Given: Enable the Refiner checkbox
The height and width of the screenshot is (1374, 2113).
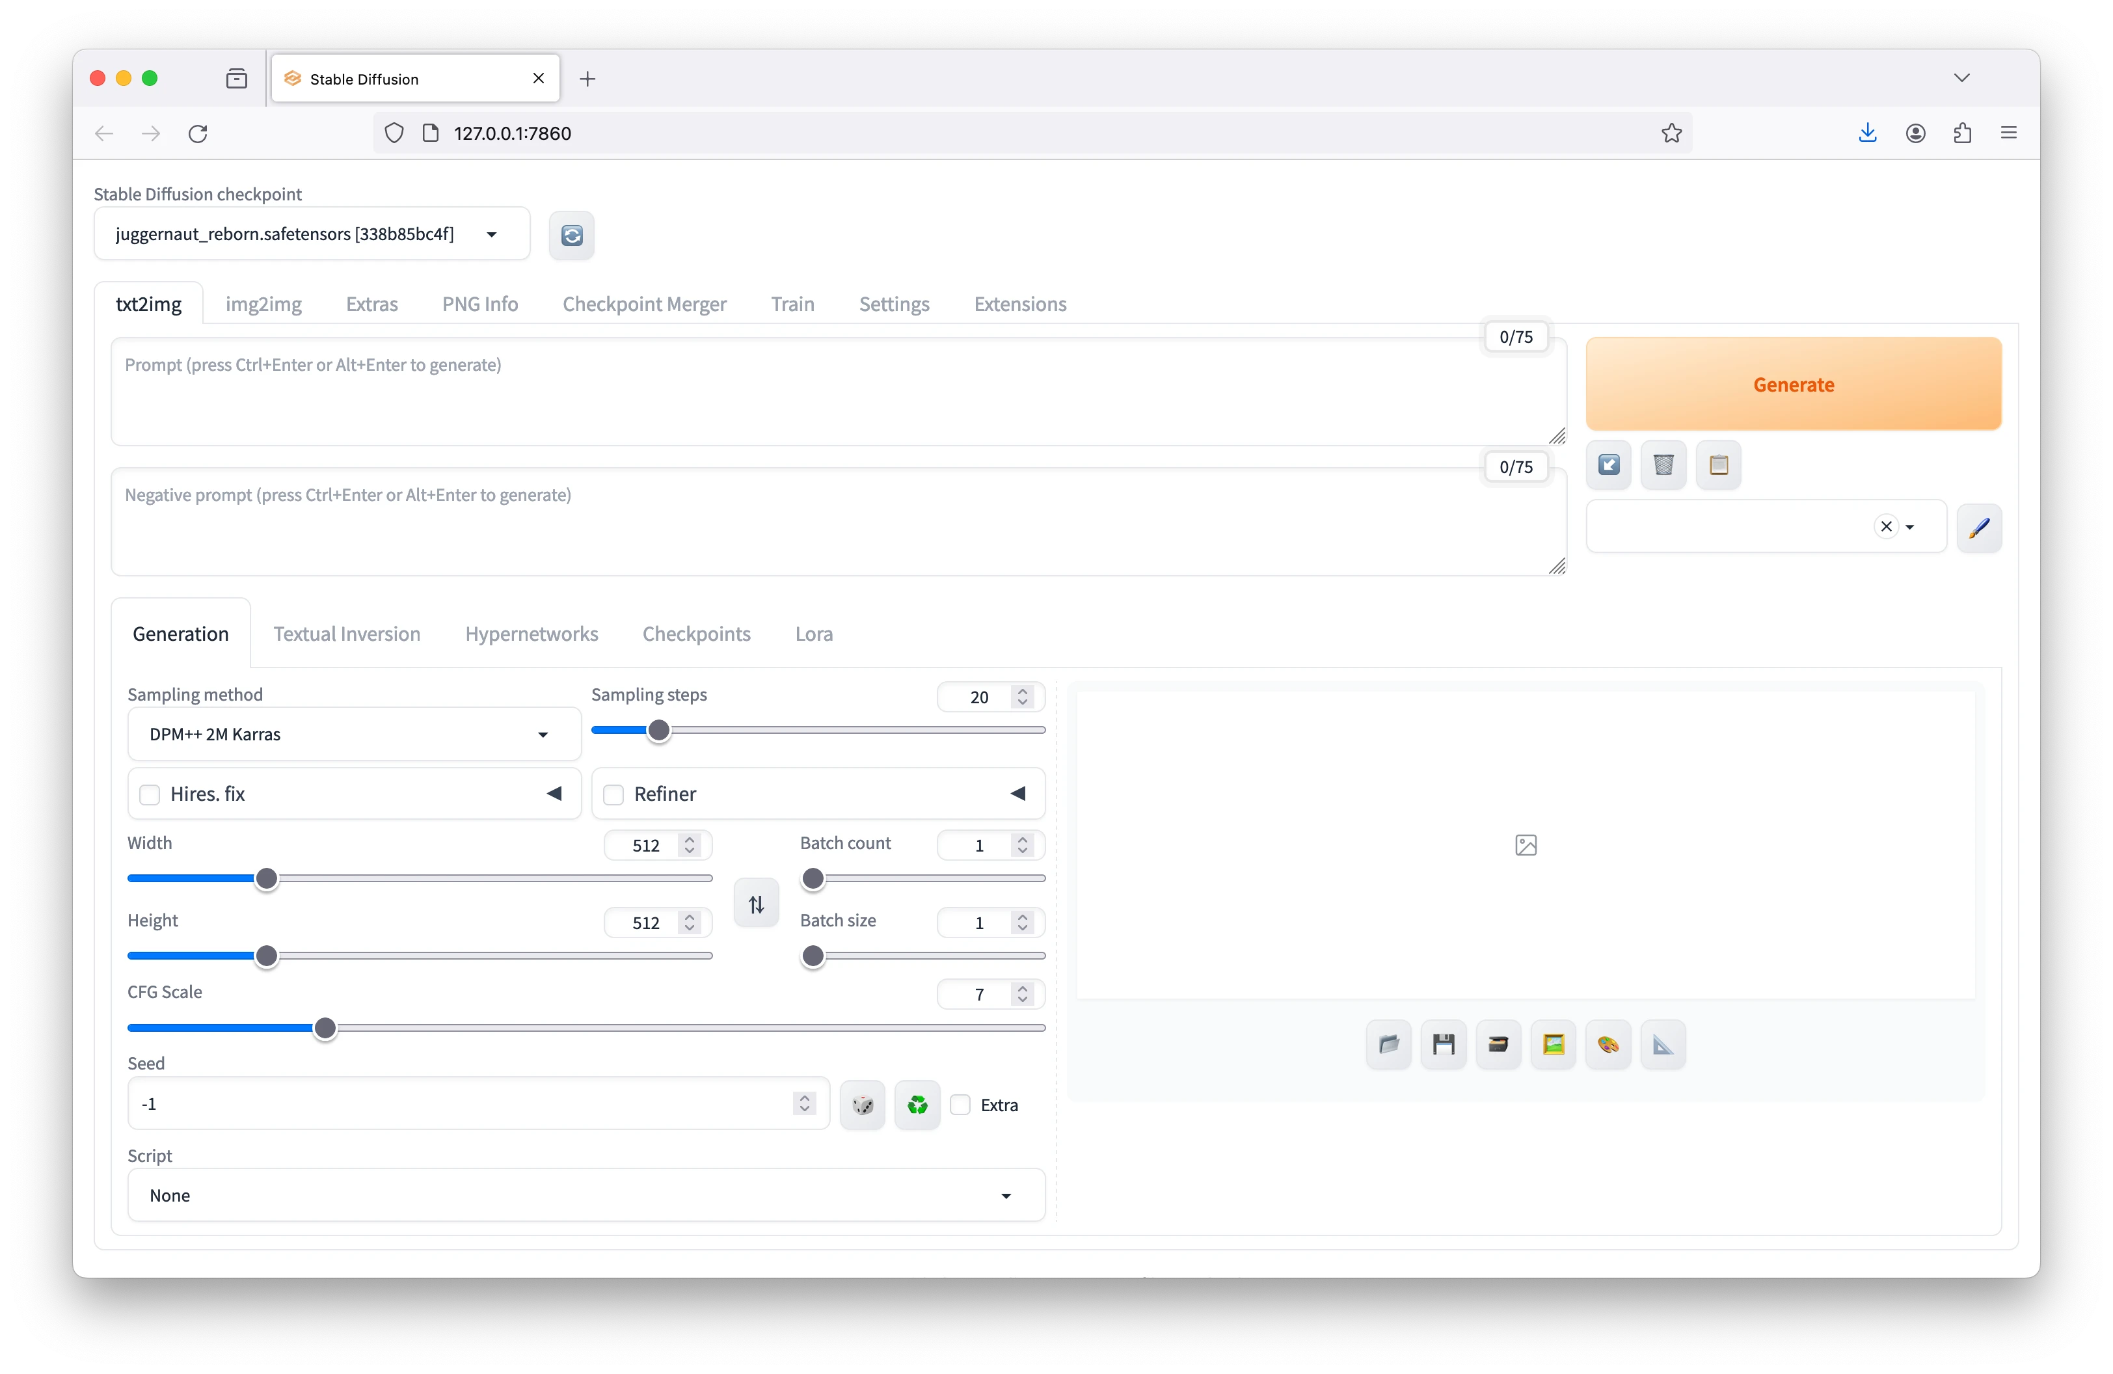Looking at the screenshot, I should (613, 794).
